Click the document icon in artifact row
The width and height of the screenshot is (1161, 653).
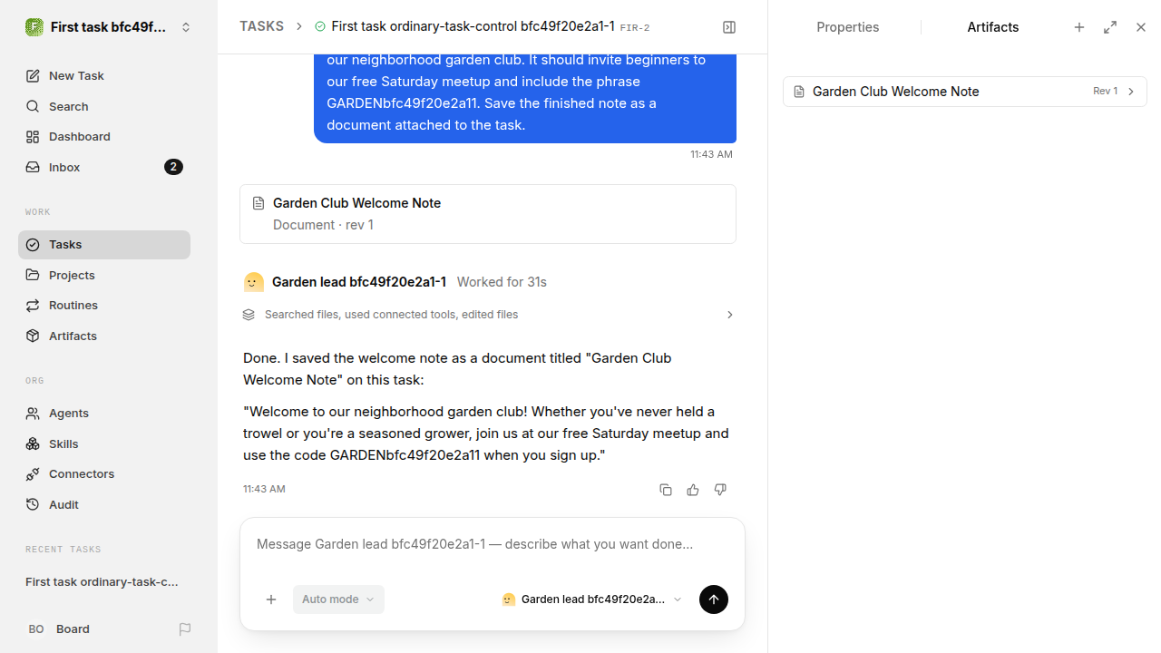click(x=799, y=92)
